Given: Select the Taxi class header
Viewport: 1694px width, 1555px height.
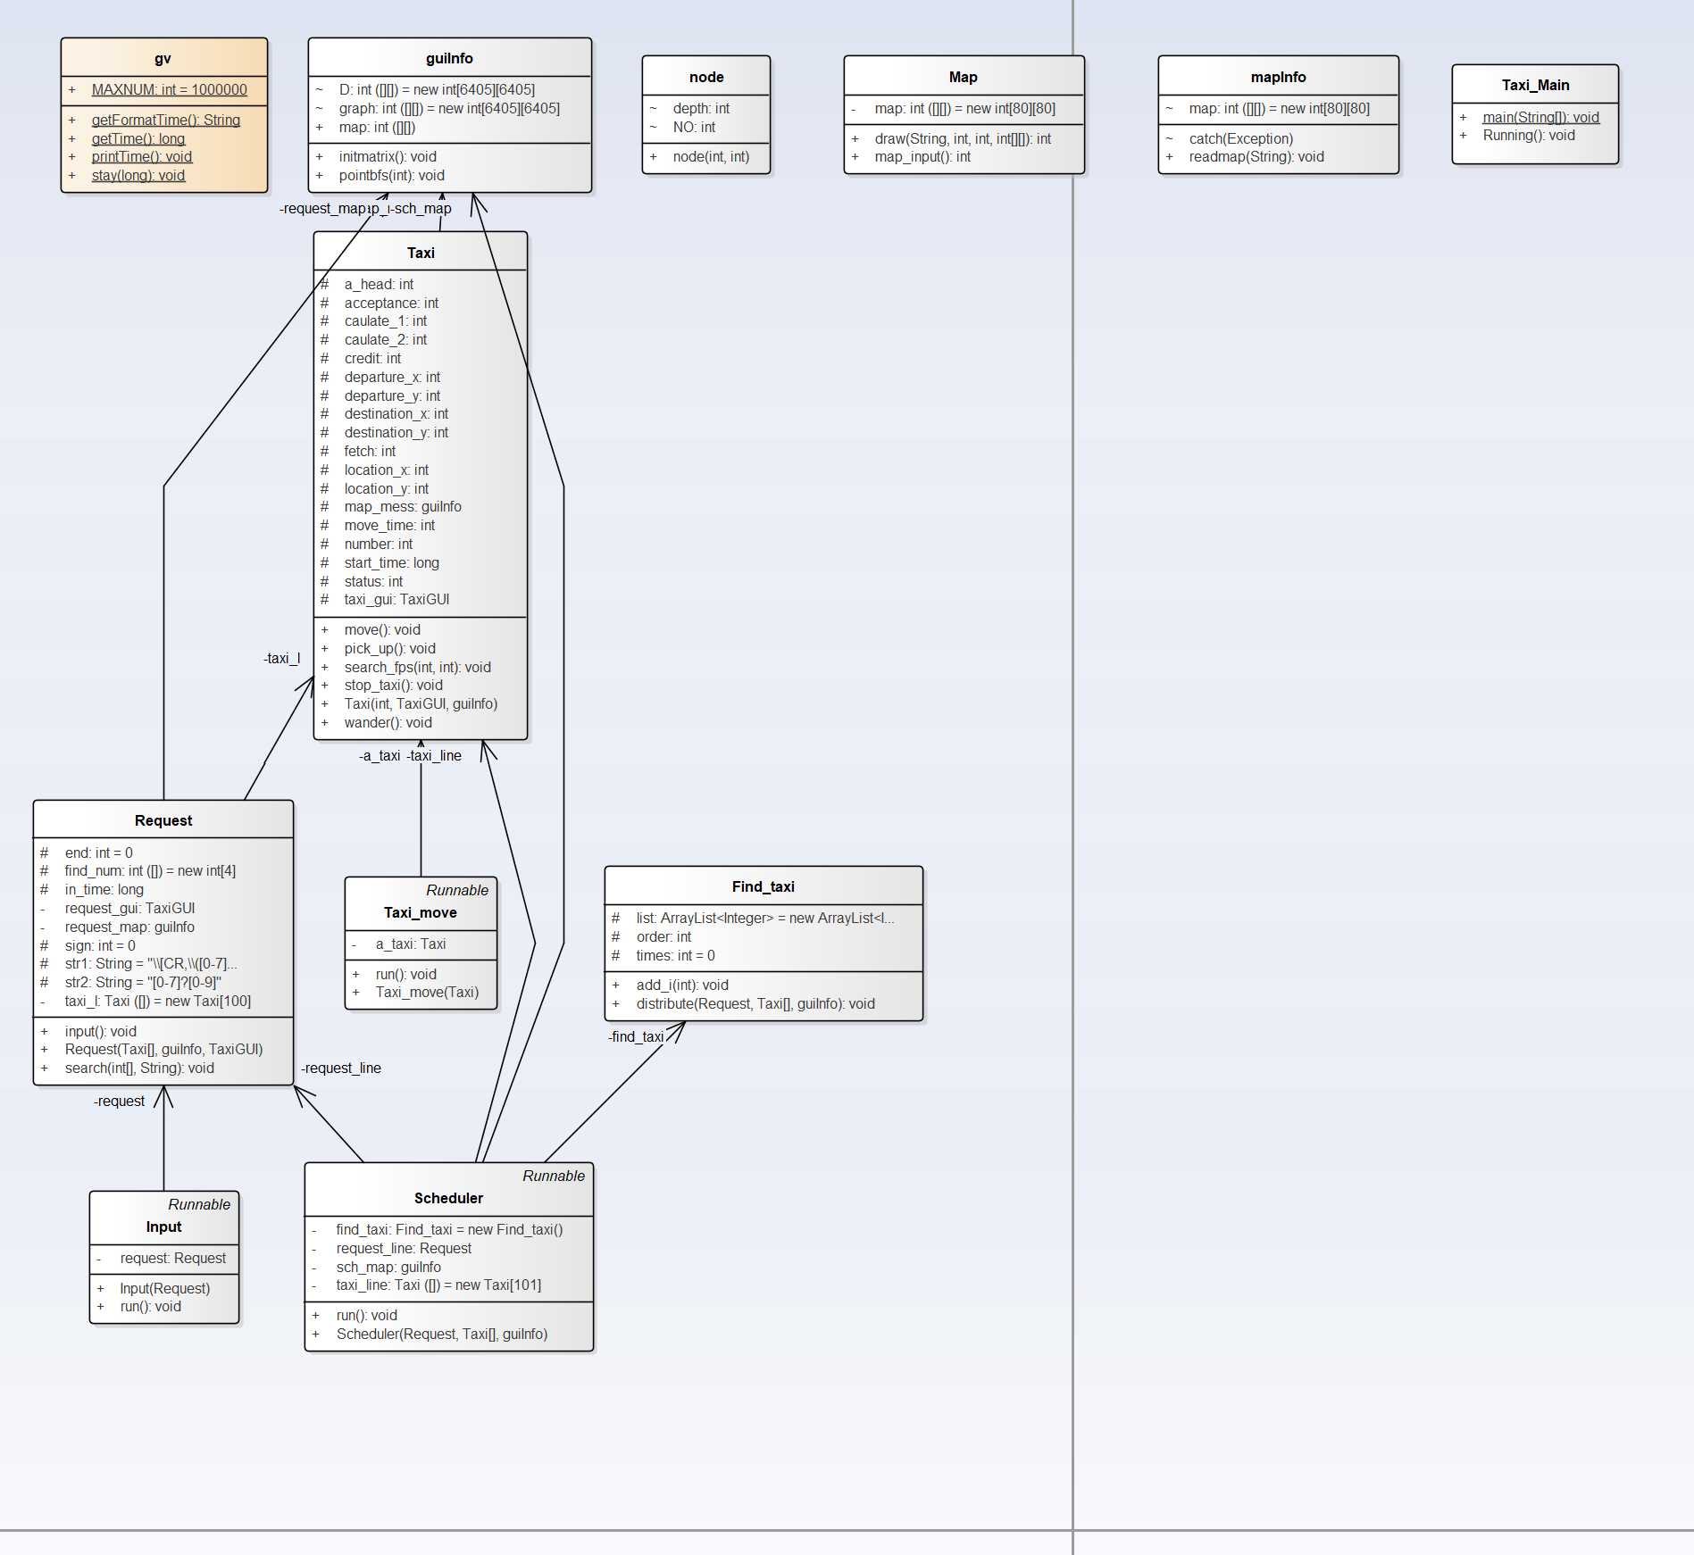Looking at the screenshot, I should (421, 253).
